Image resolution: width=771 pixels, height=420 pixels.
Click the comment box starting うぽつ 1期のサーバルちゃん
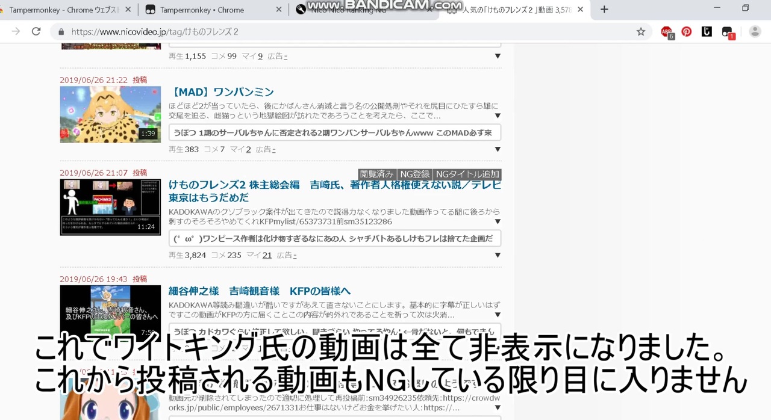point(335,132)
